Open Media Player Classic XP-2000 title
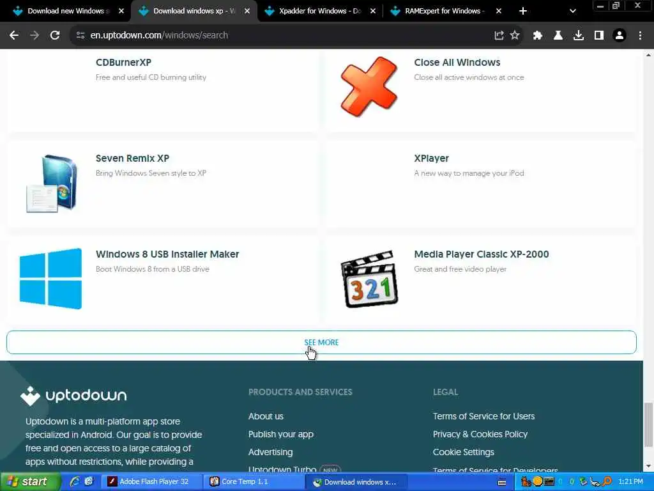 click(482, 254)
